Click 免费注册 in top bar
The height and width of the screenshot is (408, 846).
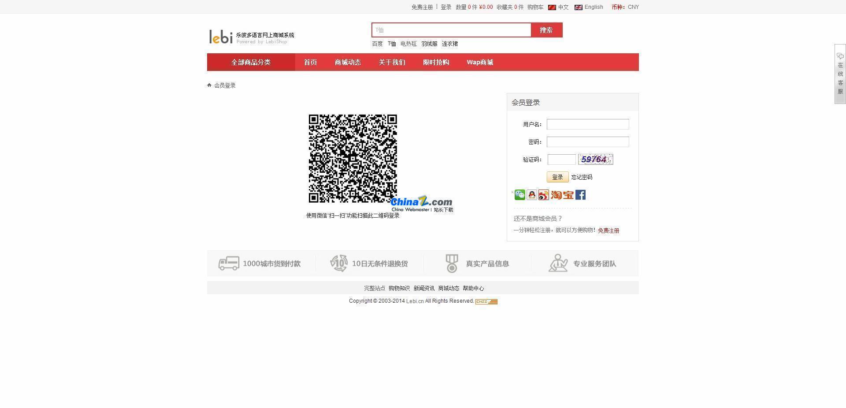coord(422,7)
